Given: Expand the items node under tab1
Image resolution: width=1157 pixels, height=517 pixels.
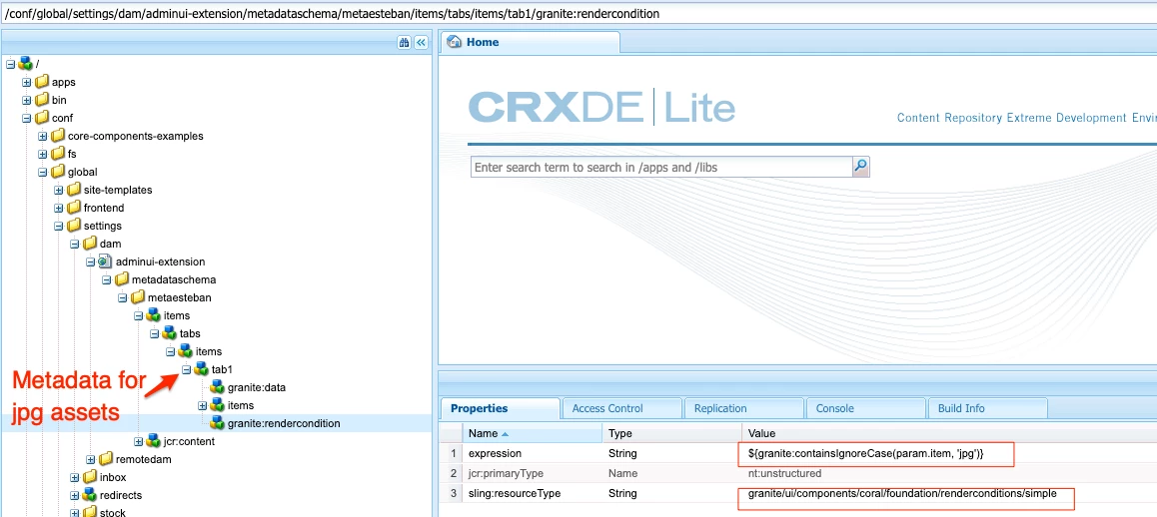Looking at the screenshot, I should tap(202, 405).
